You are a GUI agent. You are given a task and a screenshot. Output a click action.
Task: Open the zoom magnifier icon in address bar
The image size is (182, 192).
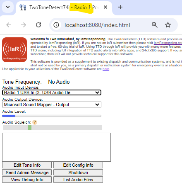[154, 25]
